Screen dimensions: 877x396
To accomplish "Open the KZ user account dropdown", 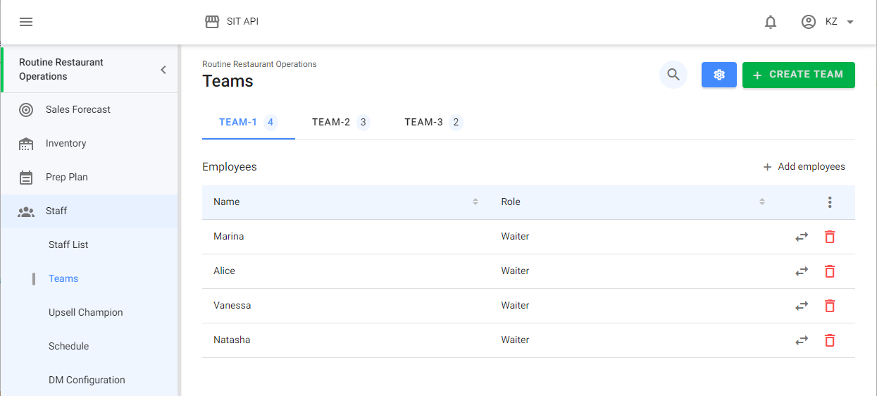I will (x=828, y=22).
